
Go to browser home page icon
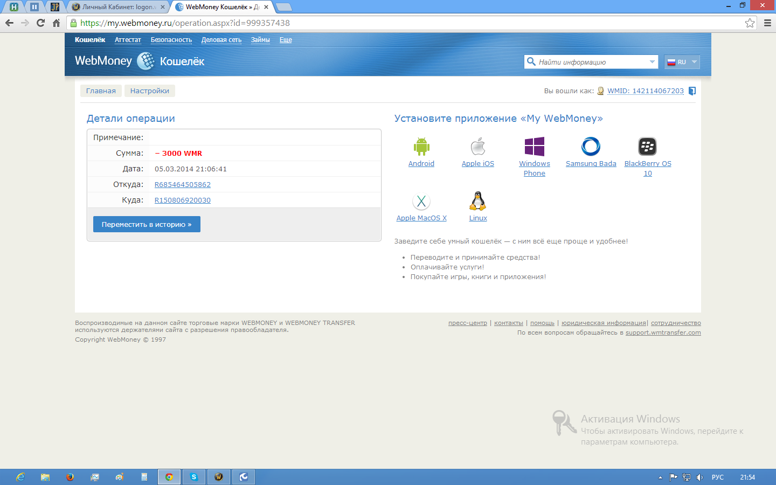click(56, 23)
